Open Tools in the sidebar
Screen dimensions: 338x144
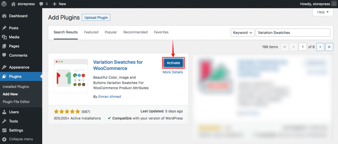(14, 121)
